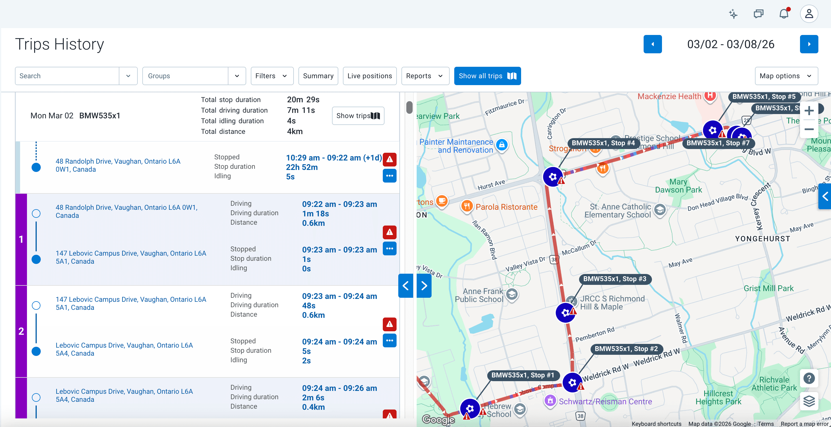Click the Search input field
Image resolution: width=831 pixels, height=427 pixels.
click(67, 76)
